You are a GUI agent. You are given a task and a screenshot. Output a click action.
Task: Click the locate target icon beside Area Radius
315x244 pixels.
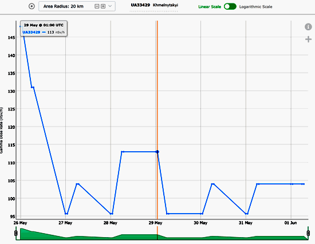point(31,6)
